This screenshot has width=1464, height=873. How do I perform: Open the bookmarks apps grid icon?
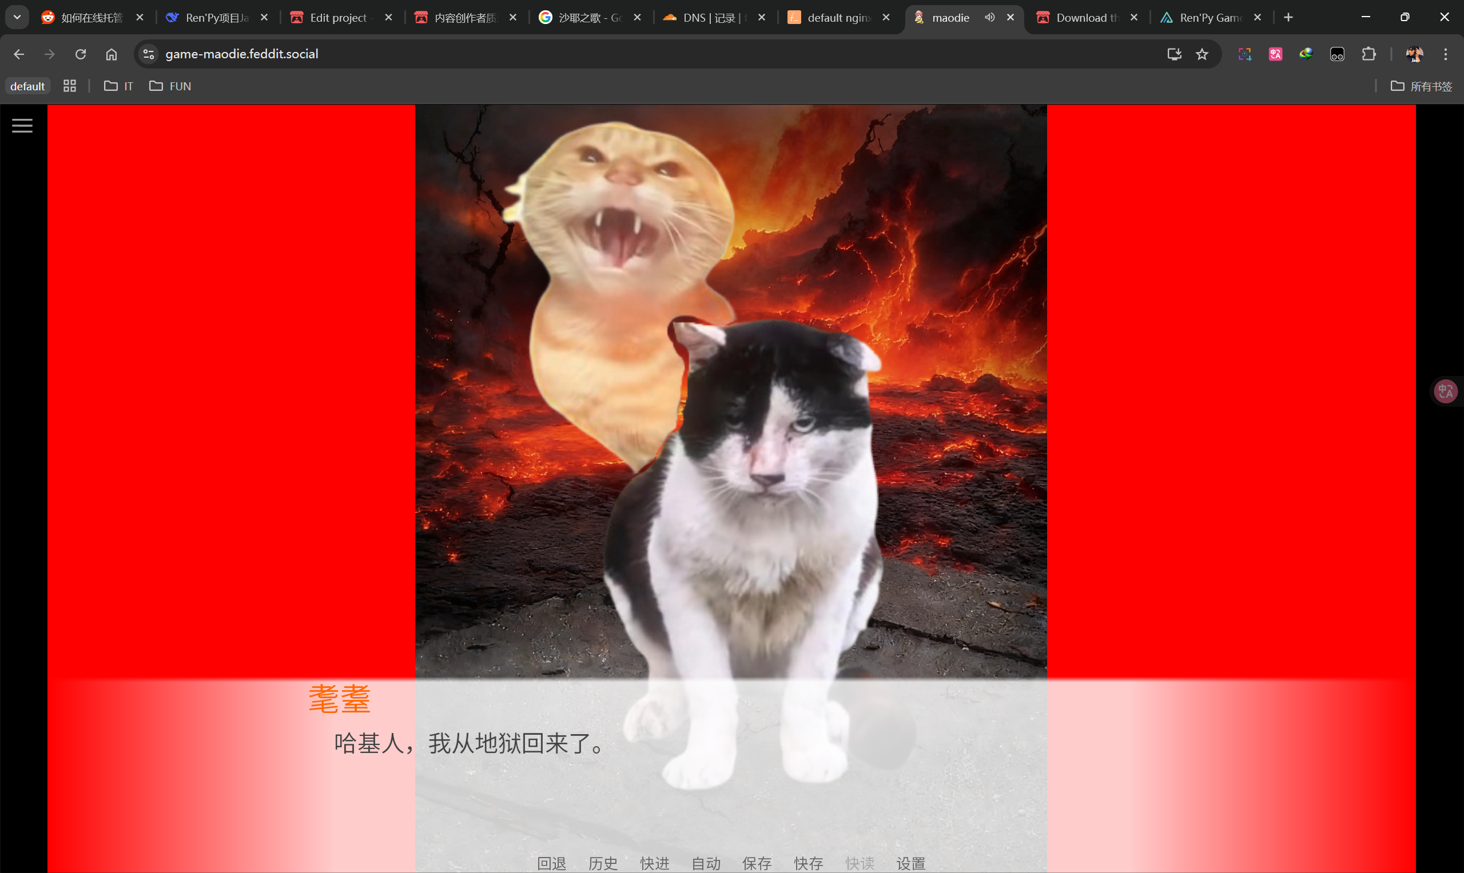69,86
